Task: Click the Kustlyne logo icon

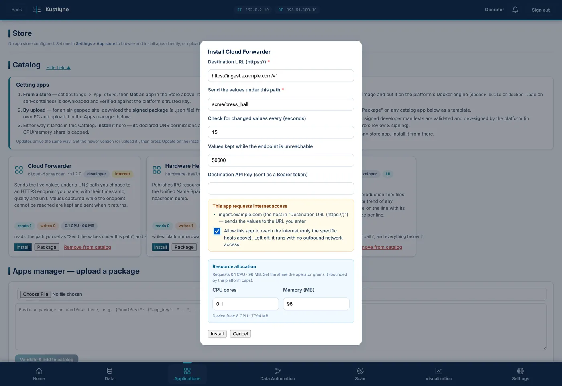Action: (37, 10)
